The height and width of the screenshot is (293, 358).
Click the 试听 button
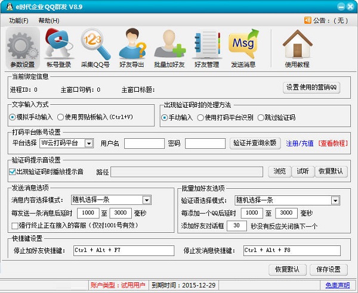coord(303,172)
